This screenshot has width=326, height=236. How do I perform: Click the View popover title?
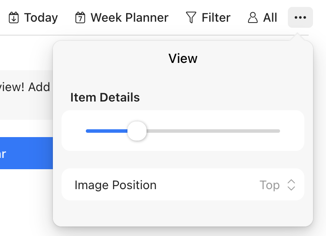183,59
